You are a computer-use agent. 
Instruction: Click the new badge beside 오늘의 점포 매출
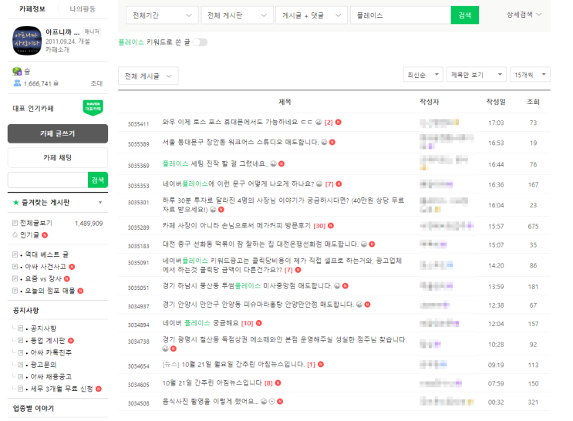click(80, 291)
